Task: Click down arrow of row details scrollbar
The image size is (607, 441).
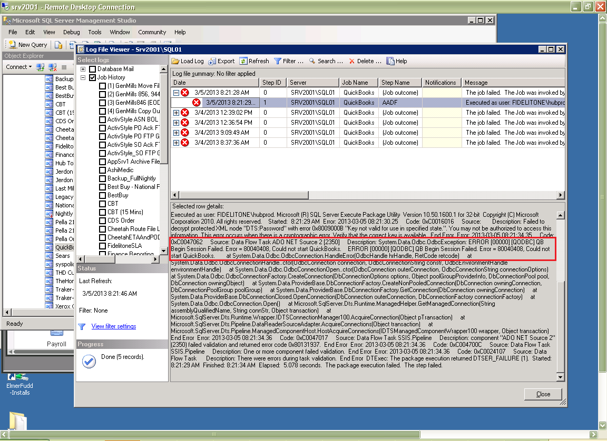Action: 560,377
